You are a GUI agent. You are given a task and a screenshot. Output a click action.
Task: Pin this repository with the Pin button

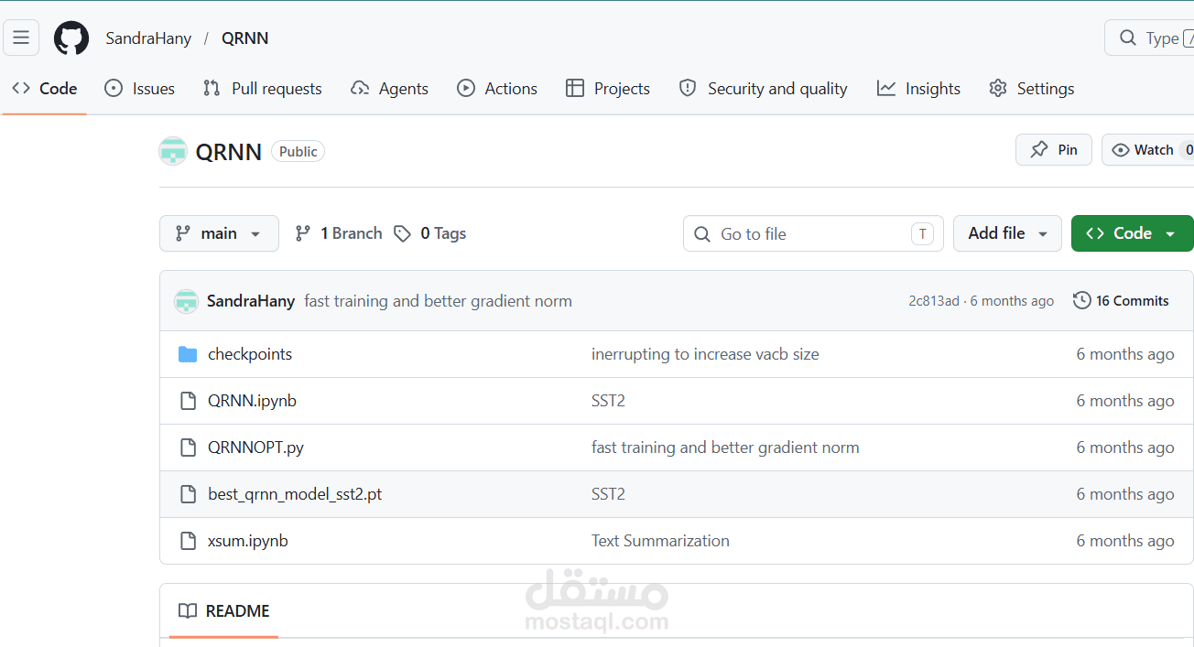point(1054,150)
